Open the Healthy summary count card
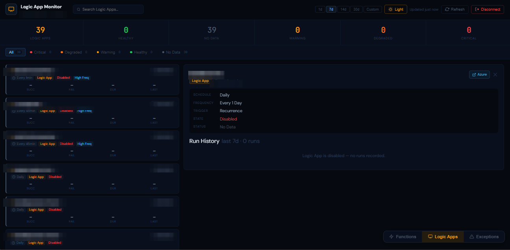Image resolution: width=510 pixels, height=250 pixels. point(126,33)
